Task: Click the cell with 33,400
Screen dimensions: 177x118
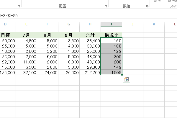Action: point(90,40)
